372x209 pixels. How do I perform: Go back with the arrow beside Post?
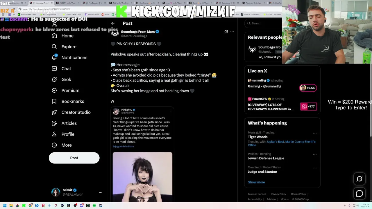pyautogui.click(x=113, y=23)
